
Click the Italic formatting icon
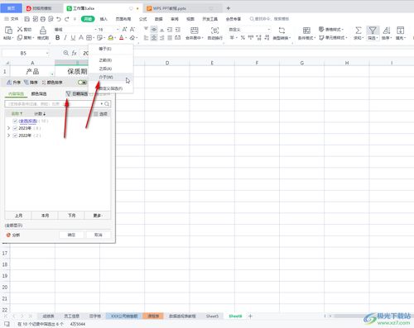click(65, 38)
